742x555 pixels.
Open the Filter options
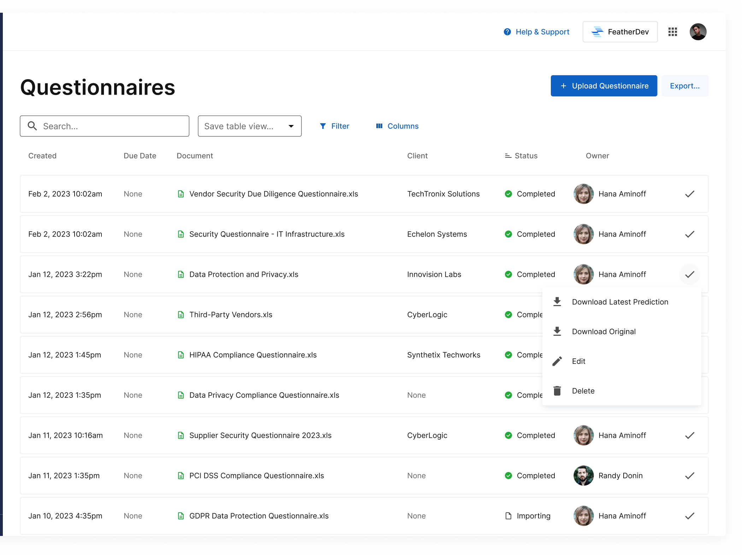coord(334,126)
